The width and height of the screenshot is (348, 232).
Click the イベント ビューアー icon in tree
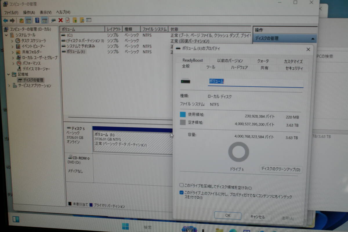click(x=18, y=46)
